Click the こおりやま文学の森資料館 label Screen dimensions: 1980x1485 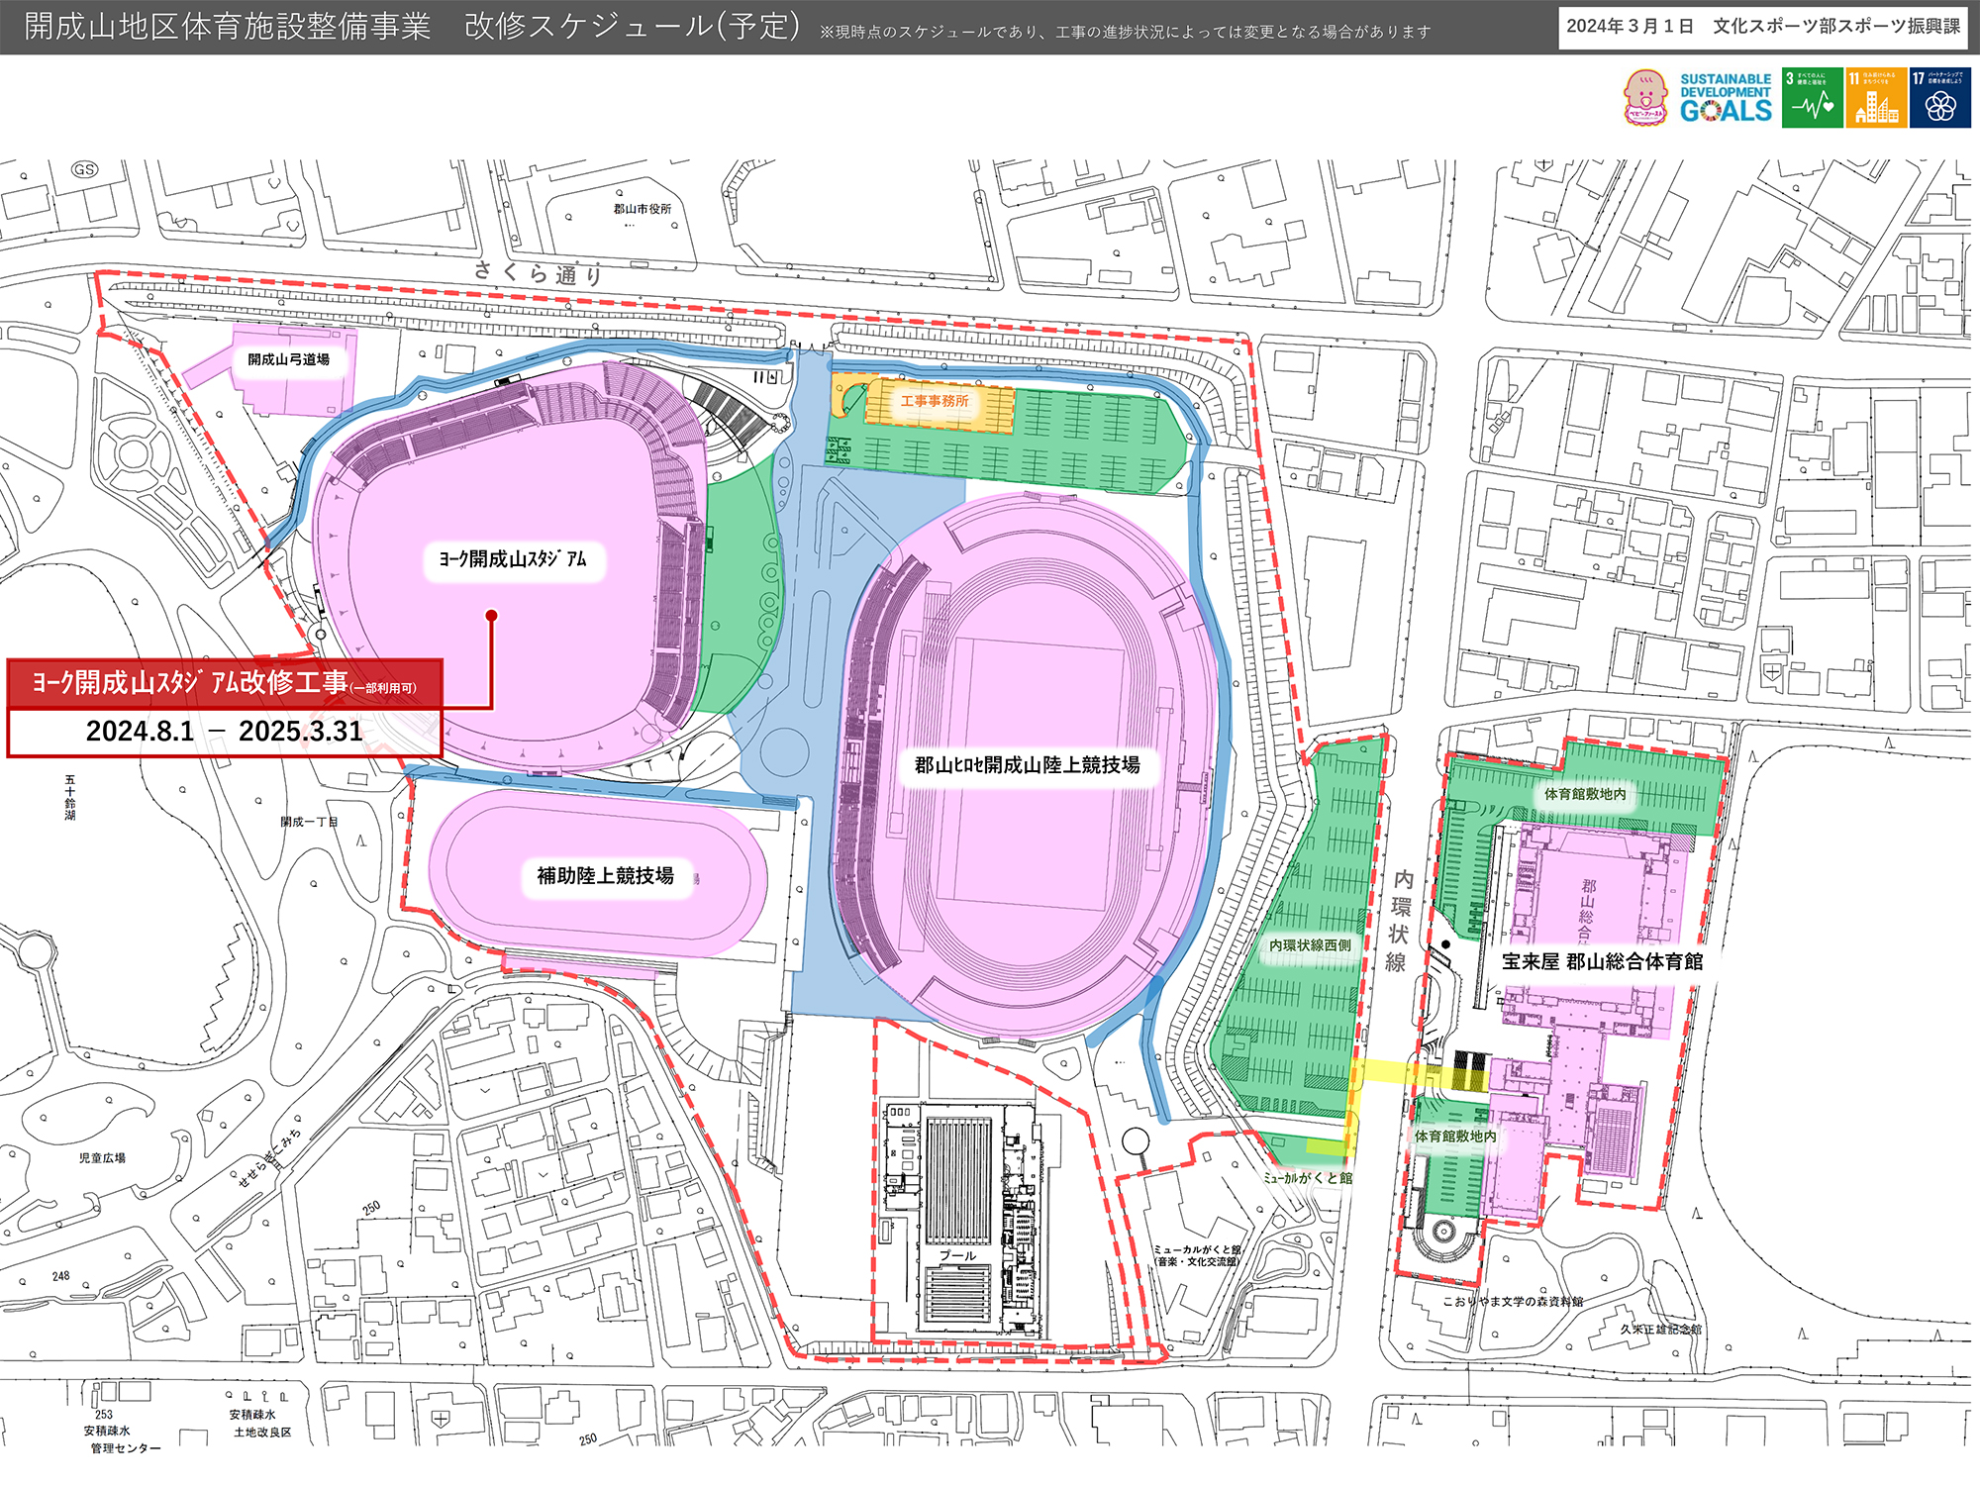[1513, 1301]
